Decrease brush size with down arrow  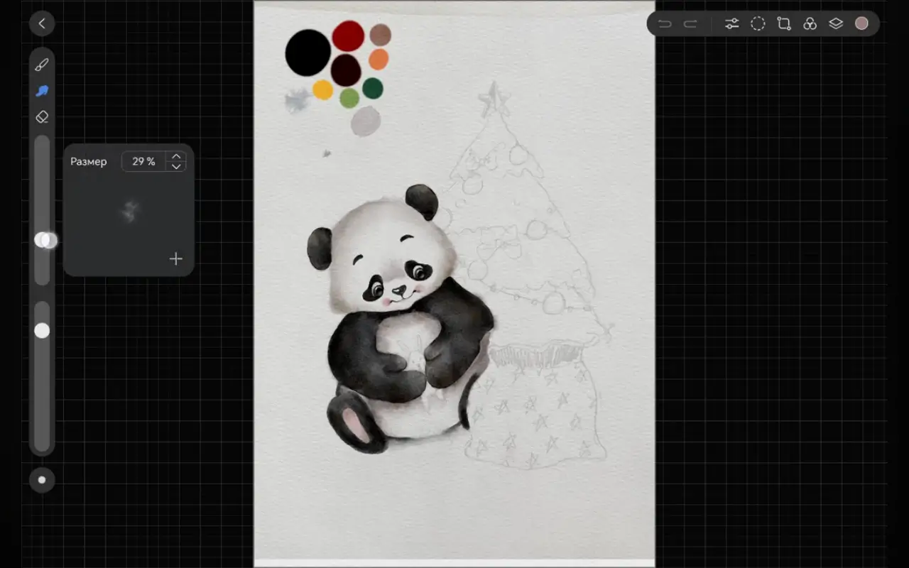(176, 167)
